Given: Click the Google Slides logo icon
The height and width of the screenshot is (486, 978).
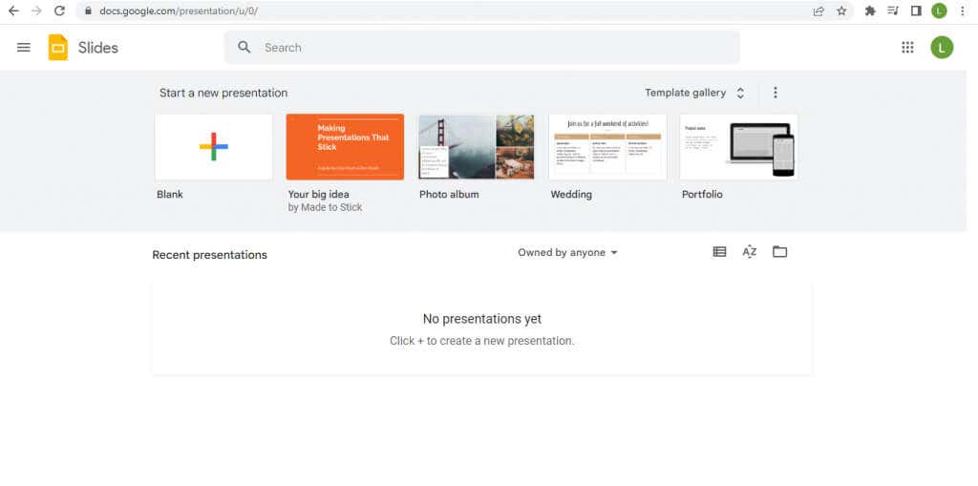Looking at the screenshot, I should tap(58, 48).
